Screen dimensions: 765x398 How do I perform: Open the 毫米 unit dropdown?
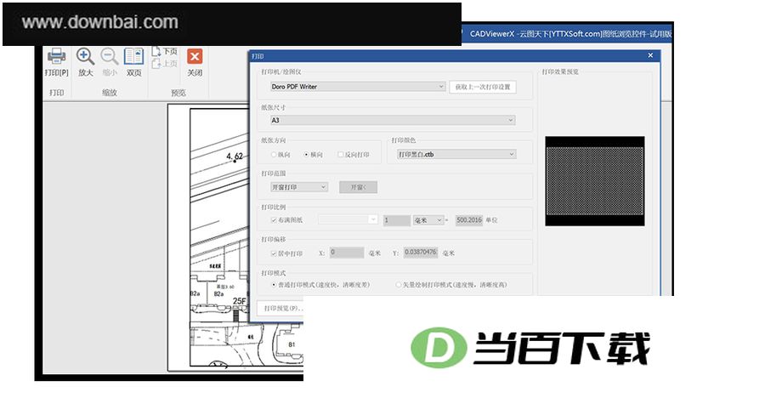click(x=428, y=220)
